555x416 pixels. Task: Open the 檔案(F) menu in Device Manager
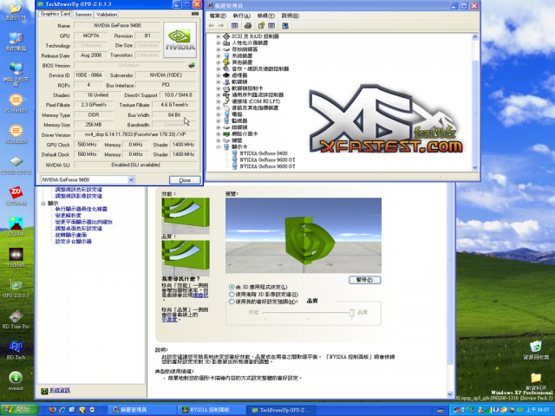[x=218, y=16]
